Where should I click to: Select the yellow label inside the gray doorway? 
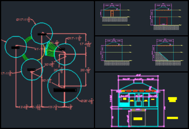[138, 119]
